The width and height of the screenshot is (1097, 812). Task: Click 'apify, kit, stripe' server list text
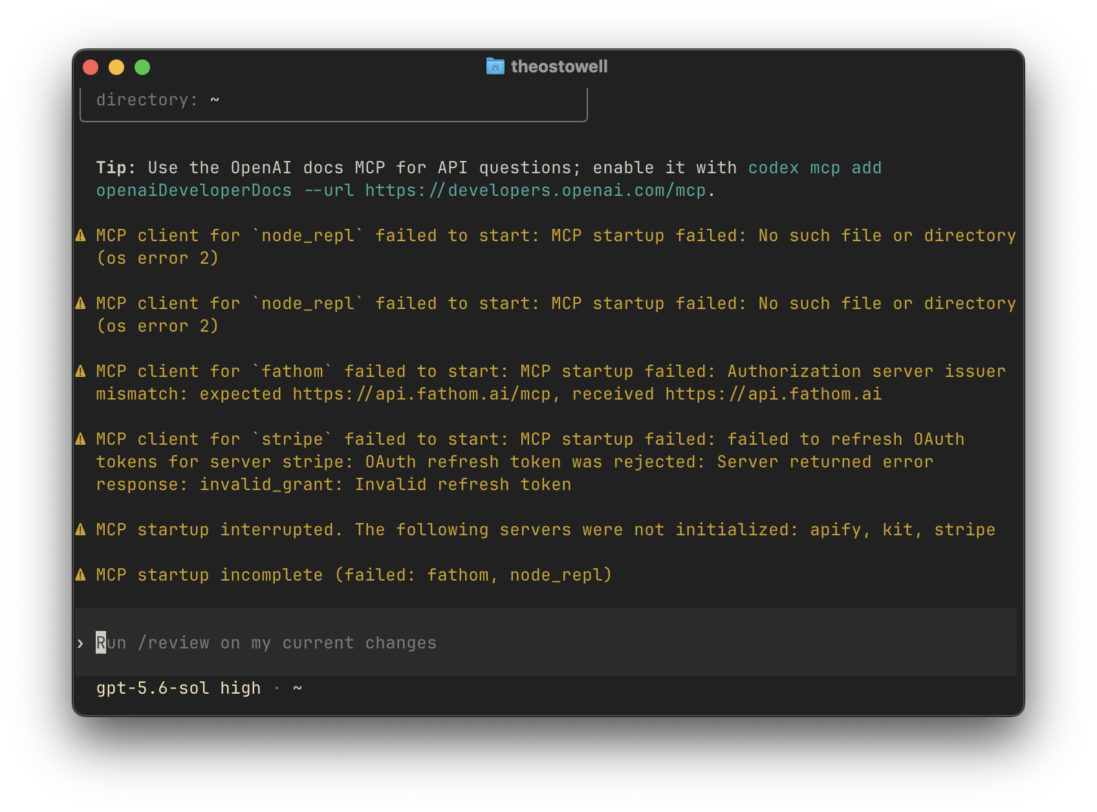pos(903,530)
